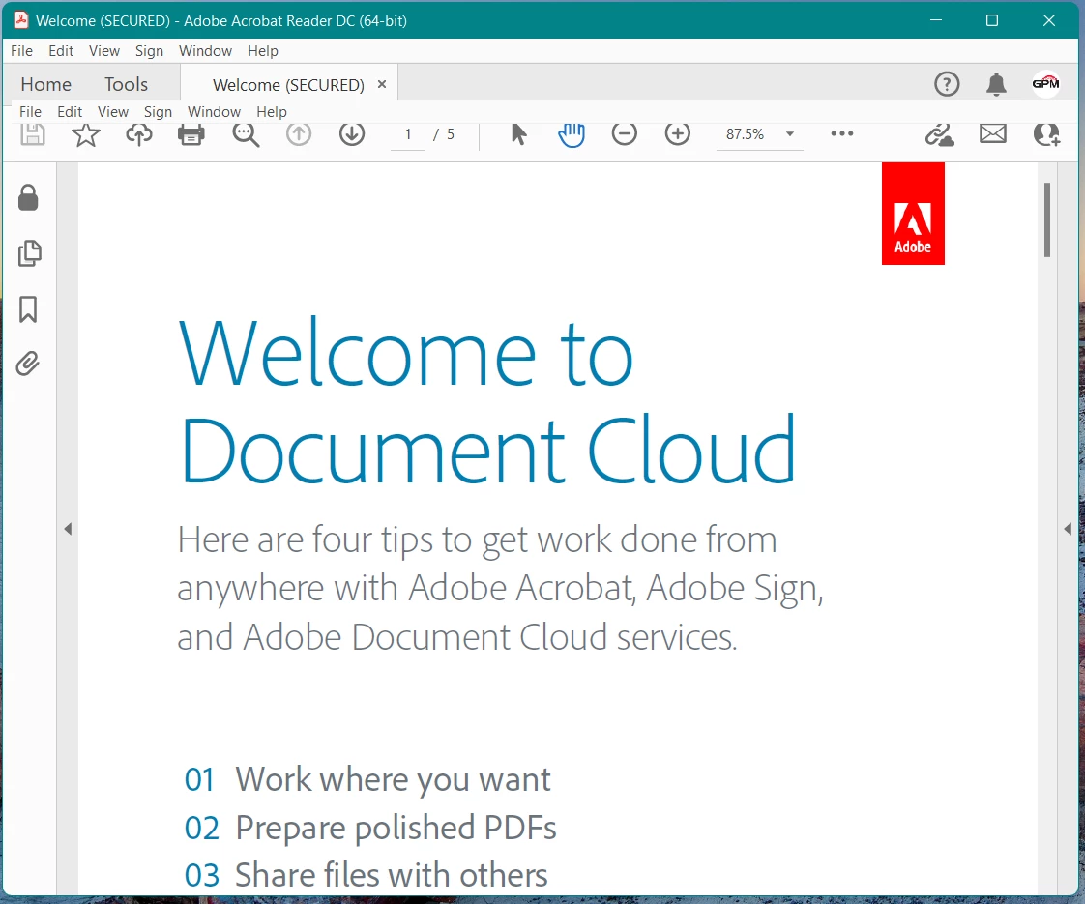
Task: View notifications bell icon
Action: coord(996,84)
